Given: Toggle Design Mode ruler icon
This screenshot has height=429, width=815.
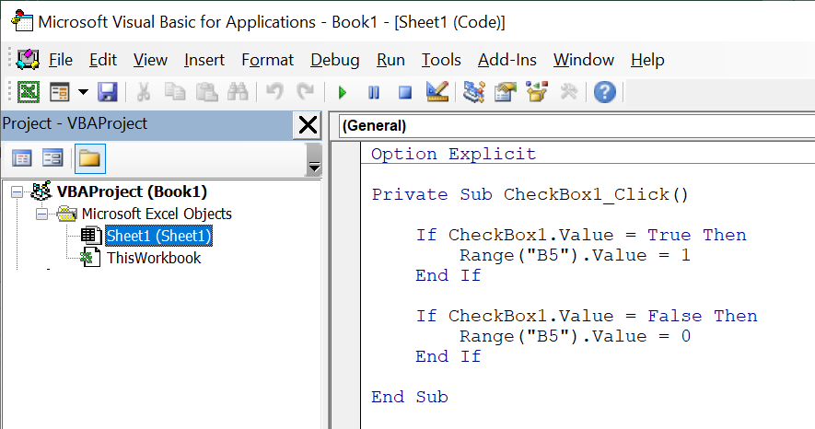Looking at the screenshot, I should 437,92.
